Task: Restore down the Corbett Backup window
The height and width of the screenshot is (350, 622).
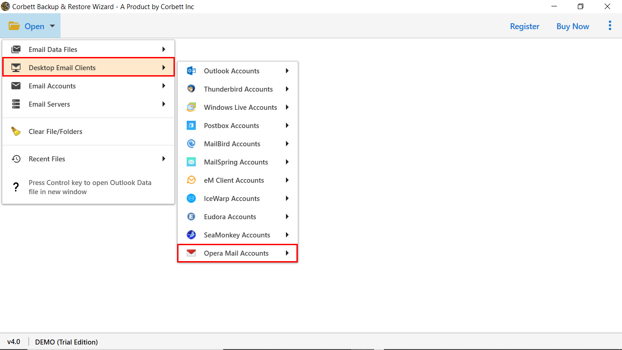Action: (581, 6)
